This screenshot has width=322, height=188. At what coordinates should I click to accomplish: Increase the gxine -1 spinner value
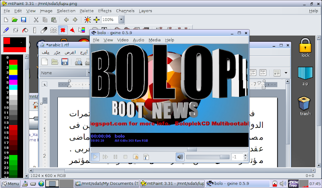[x=246, y=155]
